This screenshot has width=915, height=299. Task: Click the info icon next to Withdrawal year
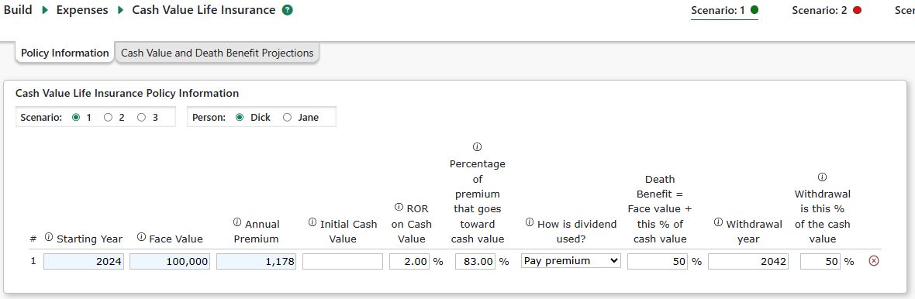[718, 222]
